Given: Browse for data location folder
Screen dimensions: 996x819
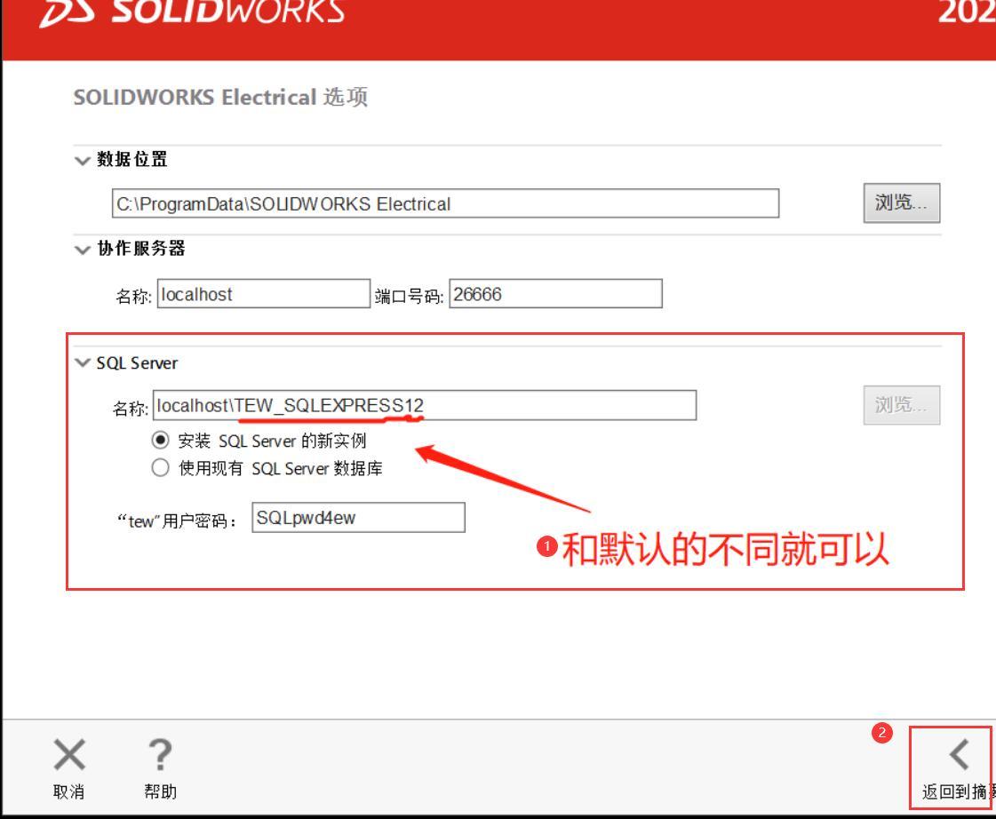Looking at the screenshot, I should (x=901, y=203).
